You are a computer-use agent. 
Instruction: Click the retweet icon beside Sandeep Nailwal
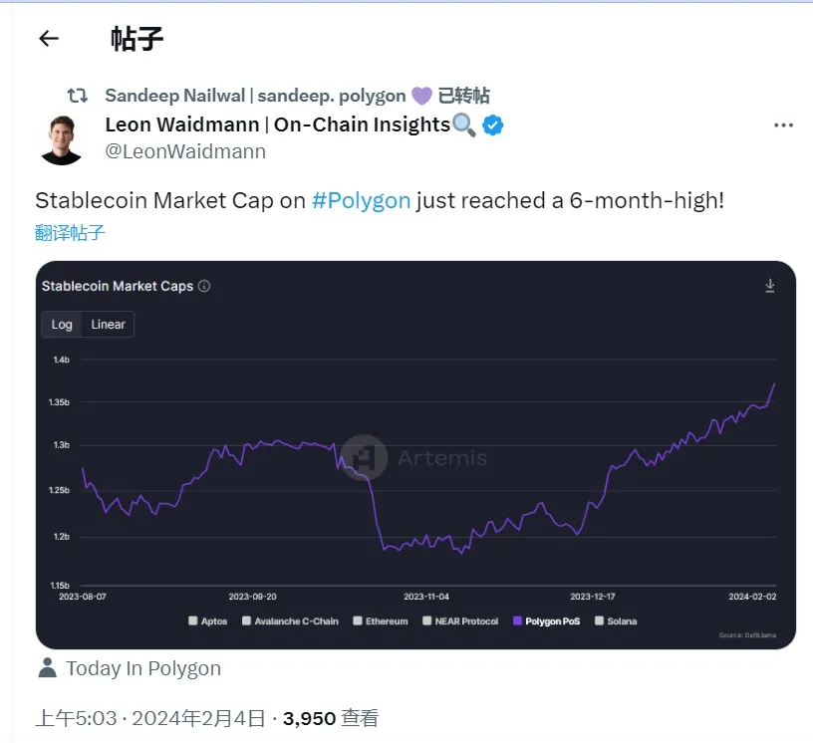point(76,95)
